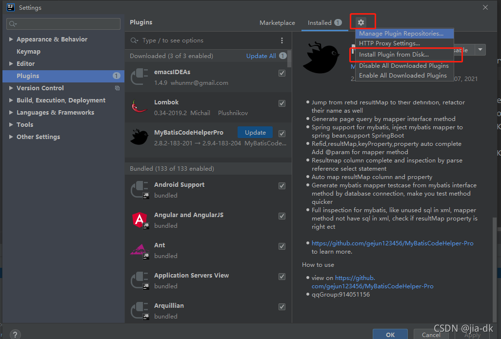Toggle the emacsIDEAs plugin checkbox
Viewport: 501px width, 339px height.
click(282, 73)
